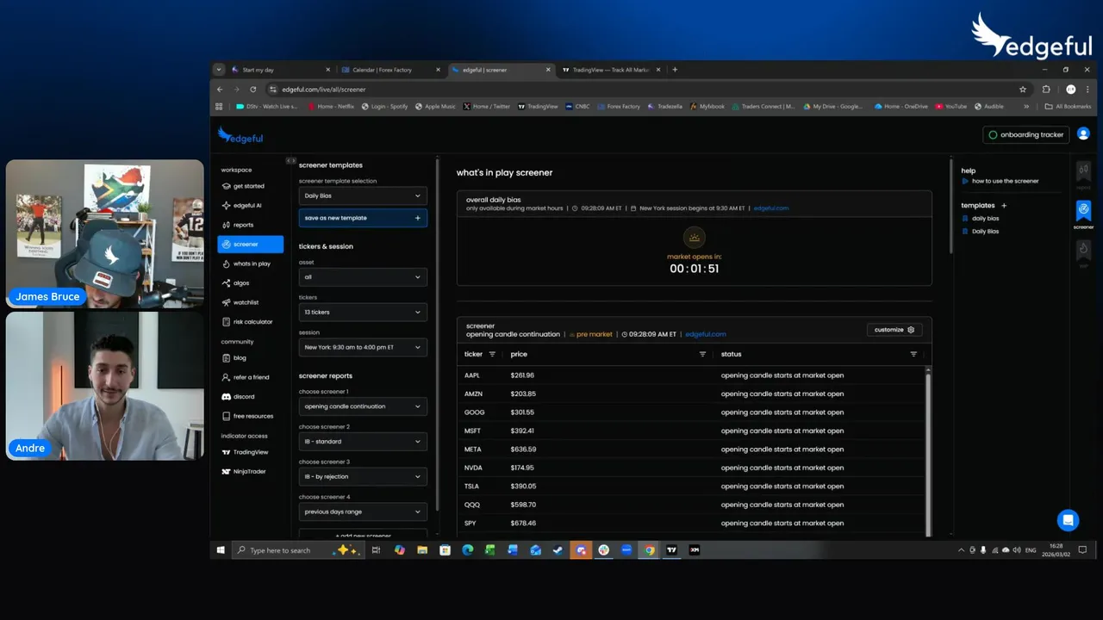Bookmark this page with the star icon
Viewport: 1103px width, 620px height.
click(x=1023, y=89)
